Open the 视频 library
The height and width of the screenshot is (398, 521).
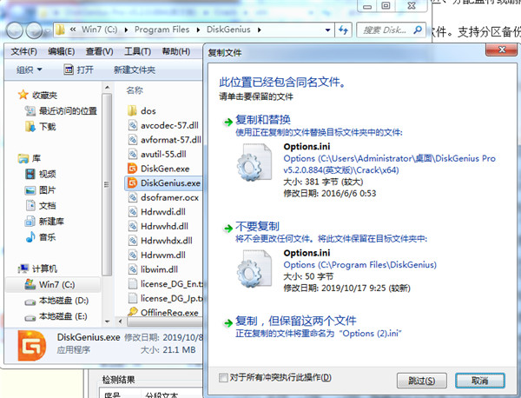click(41, 174)
